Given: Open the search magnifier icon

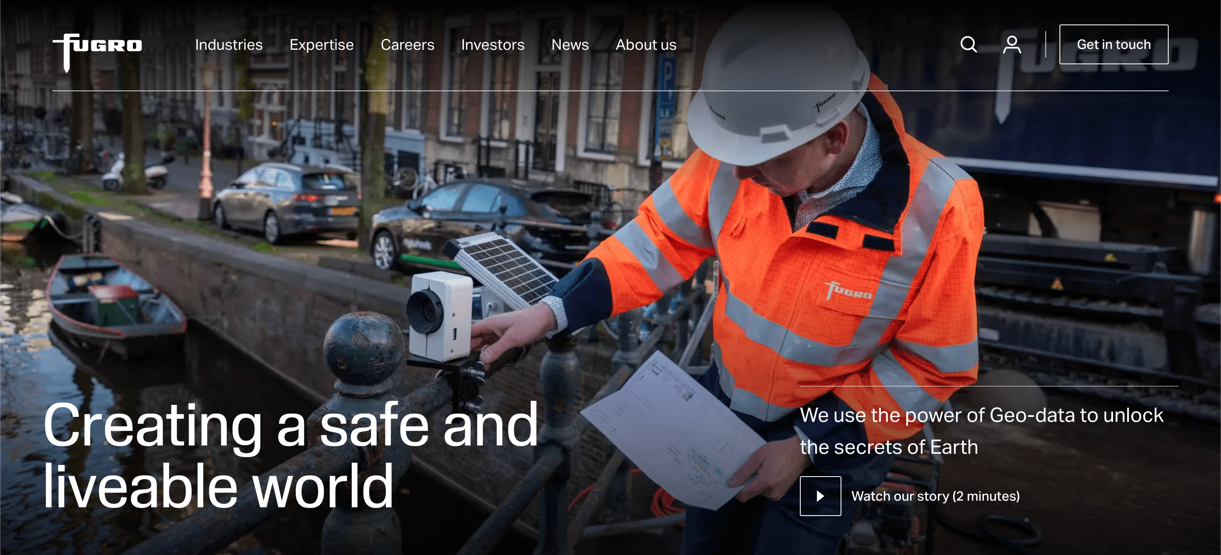Looking at the screenshot, I should pos(968,44).
